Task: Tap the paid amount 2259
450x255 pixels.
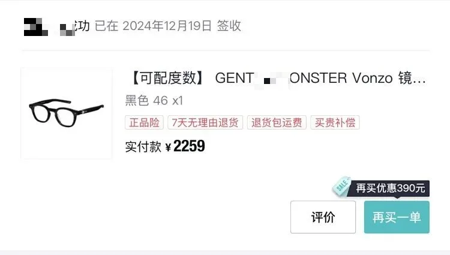Action: click(189, 146)
